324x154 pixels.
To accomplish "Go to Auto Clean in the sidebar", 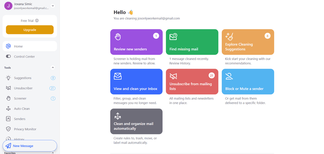I will (30, 109).
